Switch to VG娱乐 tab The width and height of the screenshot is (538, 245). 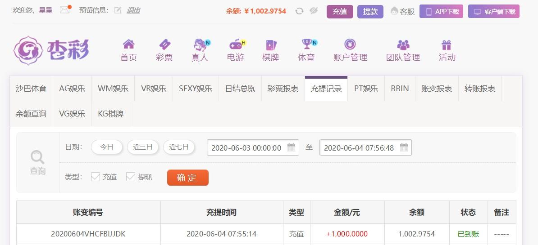72,114
